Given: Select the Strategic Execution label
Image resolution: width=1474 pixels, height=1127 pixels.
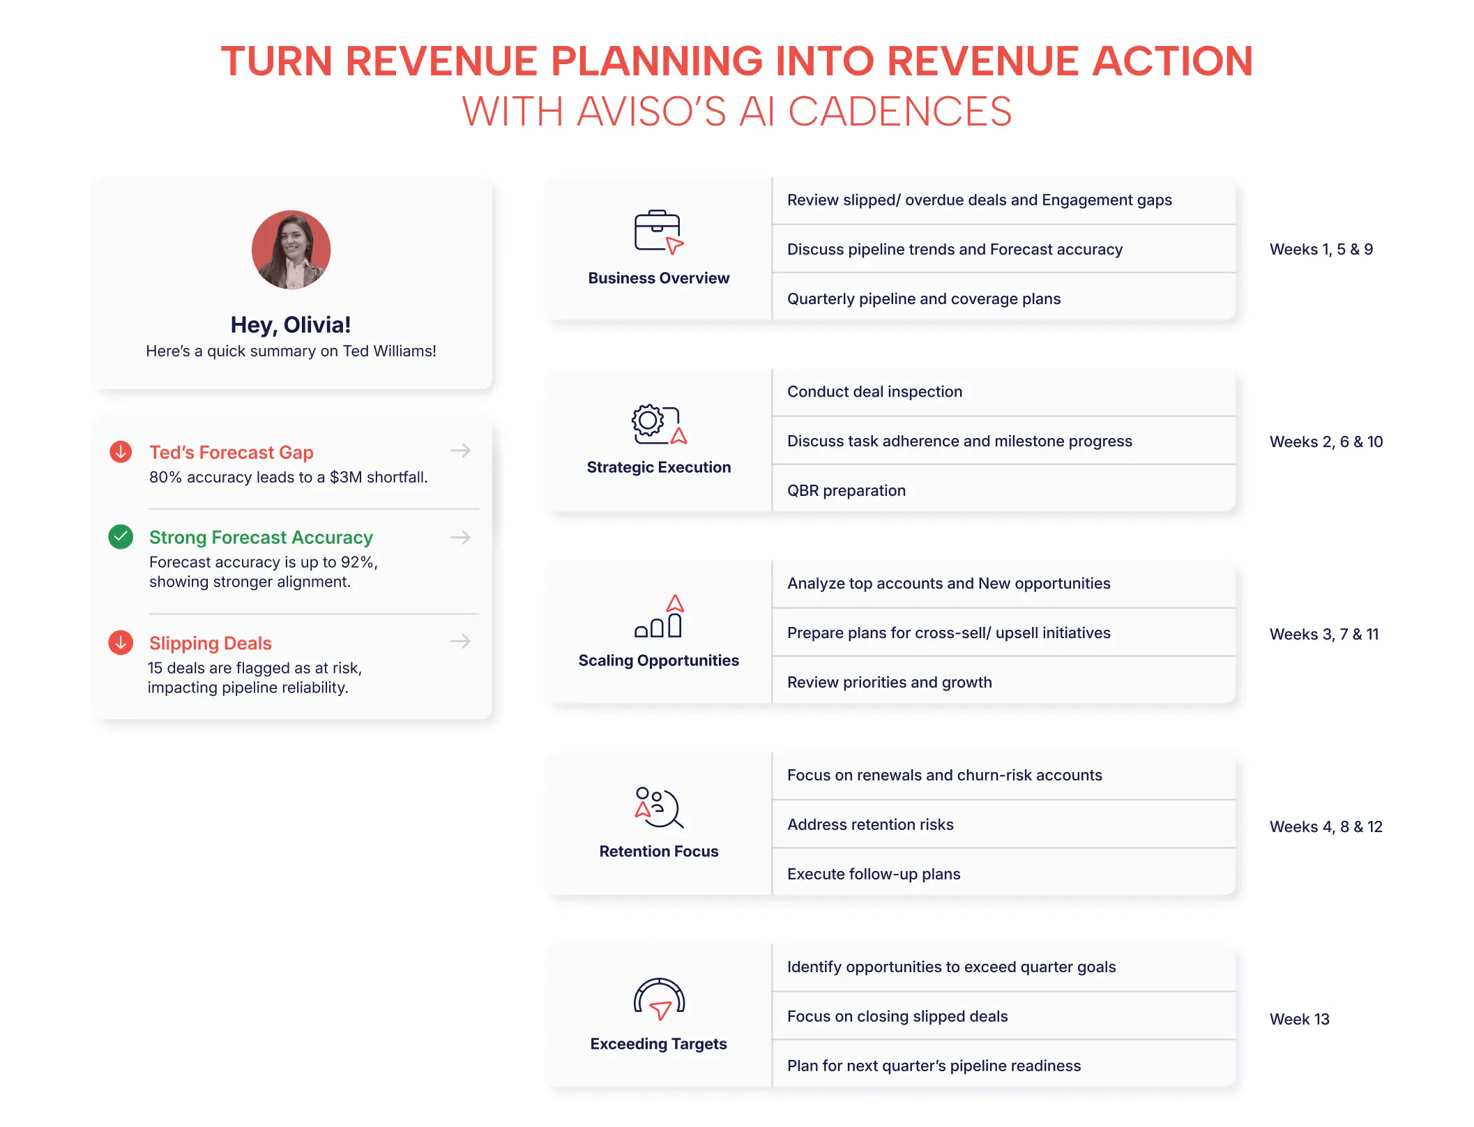Looking at the screenshot, I should tap(659, 467).
